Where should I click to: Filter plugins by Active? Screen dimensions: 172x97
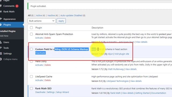[x=39, y=15]
